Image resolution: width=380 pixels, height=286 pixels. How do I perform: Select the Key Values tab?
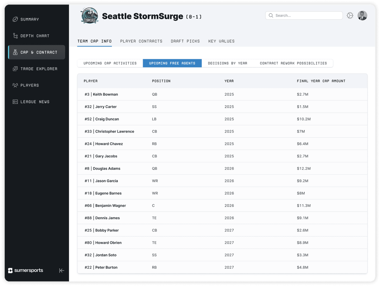click(x=221, y=41)
